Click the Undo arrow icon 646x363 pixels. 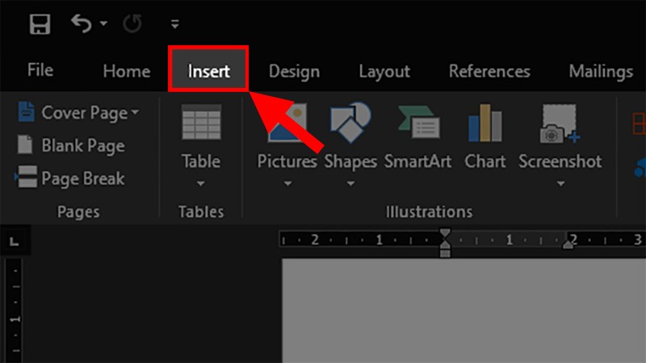[81, 23]
